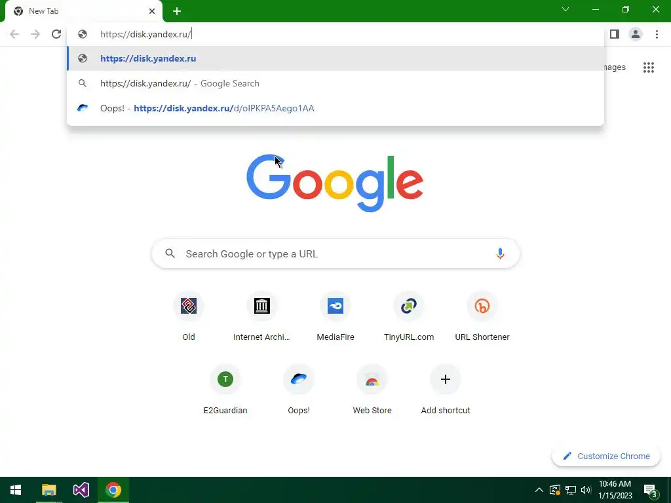This screenshot has height=503, width=671.
Task: Open the Windows Start menu
Action: (x=16, y=490)
